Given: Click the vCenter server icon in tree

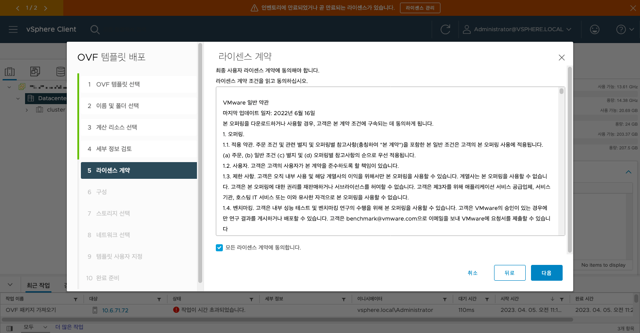Looking at the screenshot, I should tap(22, 87).
